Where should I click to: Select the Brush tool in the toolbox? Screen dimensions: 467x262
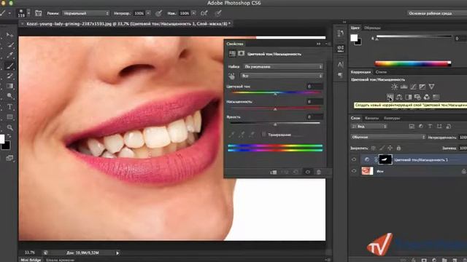coord(9,65)
